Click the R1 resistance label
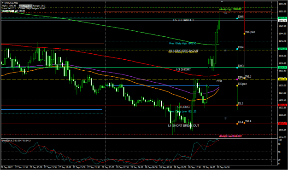 pyautogui.click(x=226, y=51)
